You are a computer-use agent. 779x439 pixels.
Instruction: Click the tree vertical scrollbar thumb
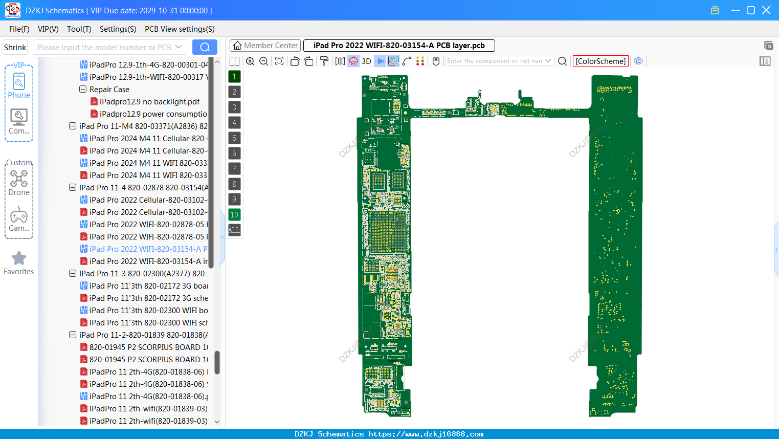[x=217, y=362]
